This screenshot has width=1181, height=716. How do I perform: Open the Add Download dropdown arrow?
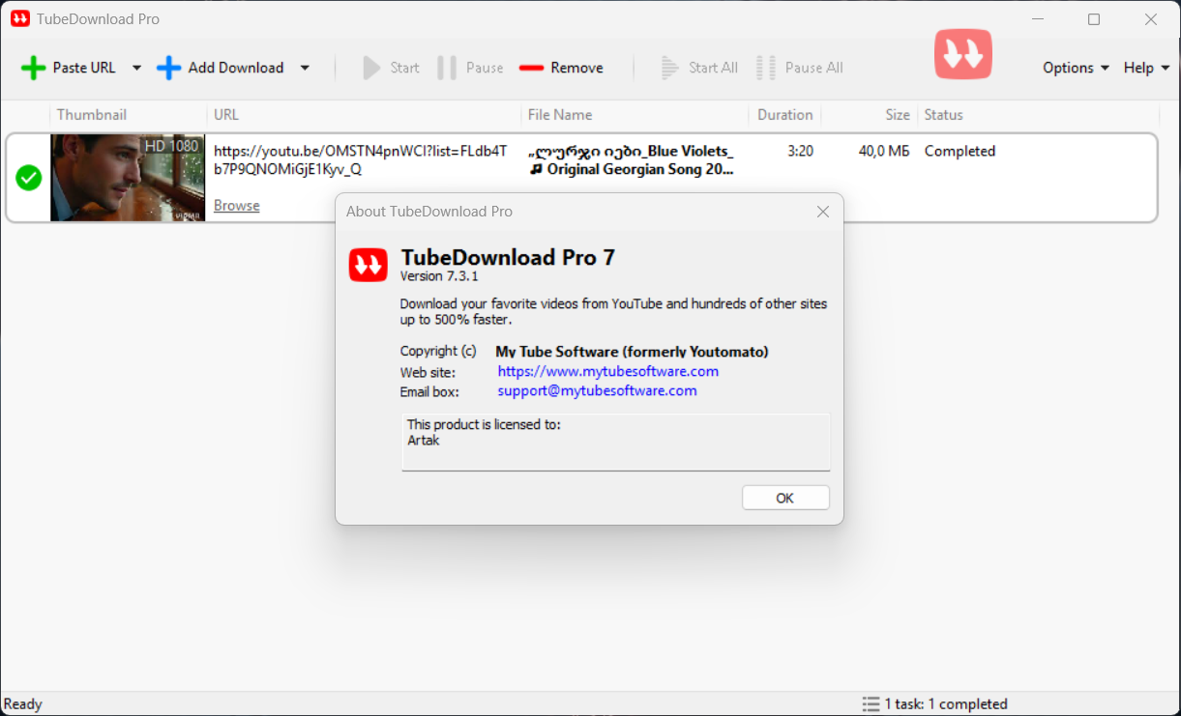pos(305,68)
